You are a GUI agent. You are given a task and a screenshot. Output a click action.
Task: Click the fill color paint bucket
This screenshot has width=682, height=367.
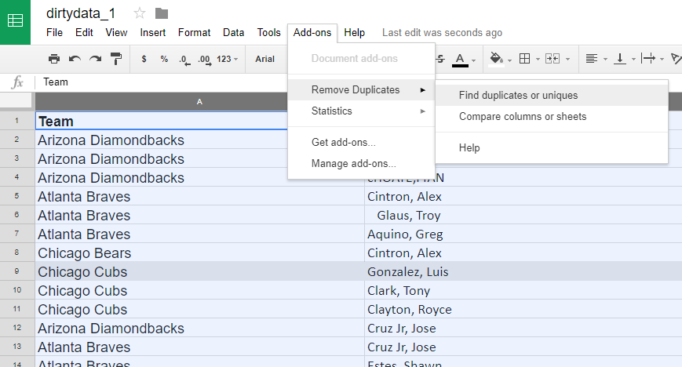[497, 59]
